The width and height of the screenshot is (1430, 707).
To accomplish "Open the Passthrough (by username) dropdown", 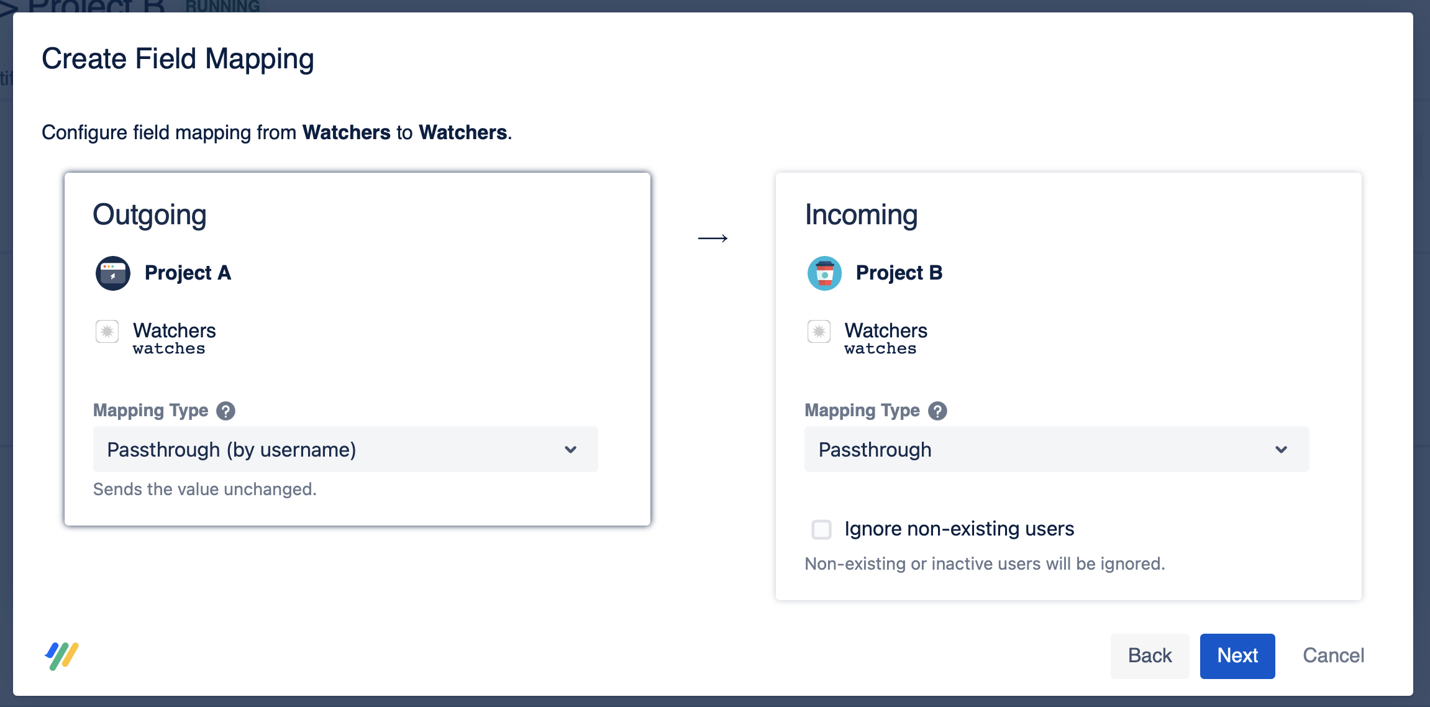I will point(345,449).
